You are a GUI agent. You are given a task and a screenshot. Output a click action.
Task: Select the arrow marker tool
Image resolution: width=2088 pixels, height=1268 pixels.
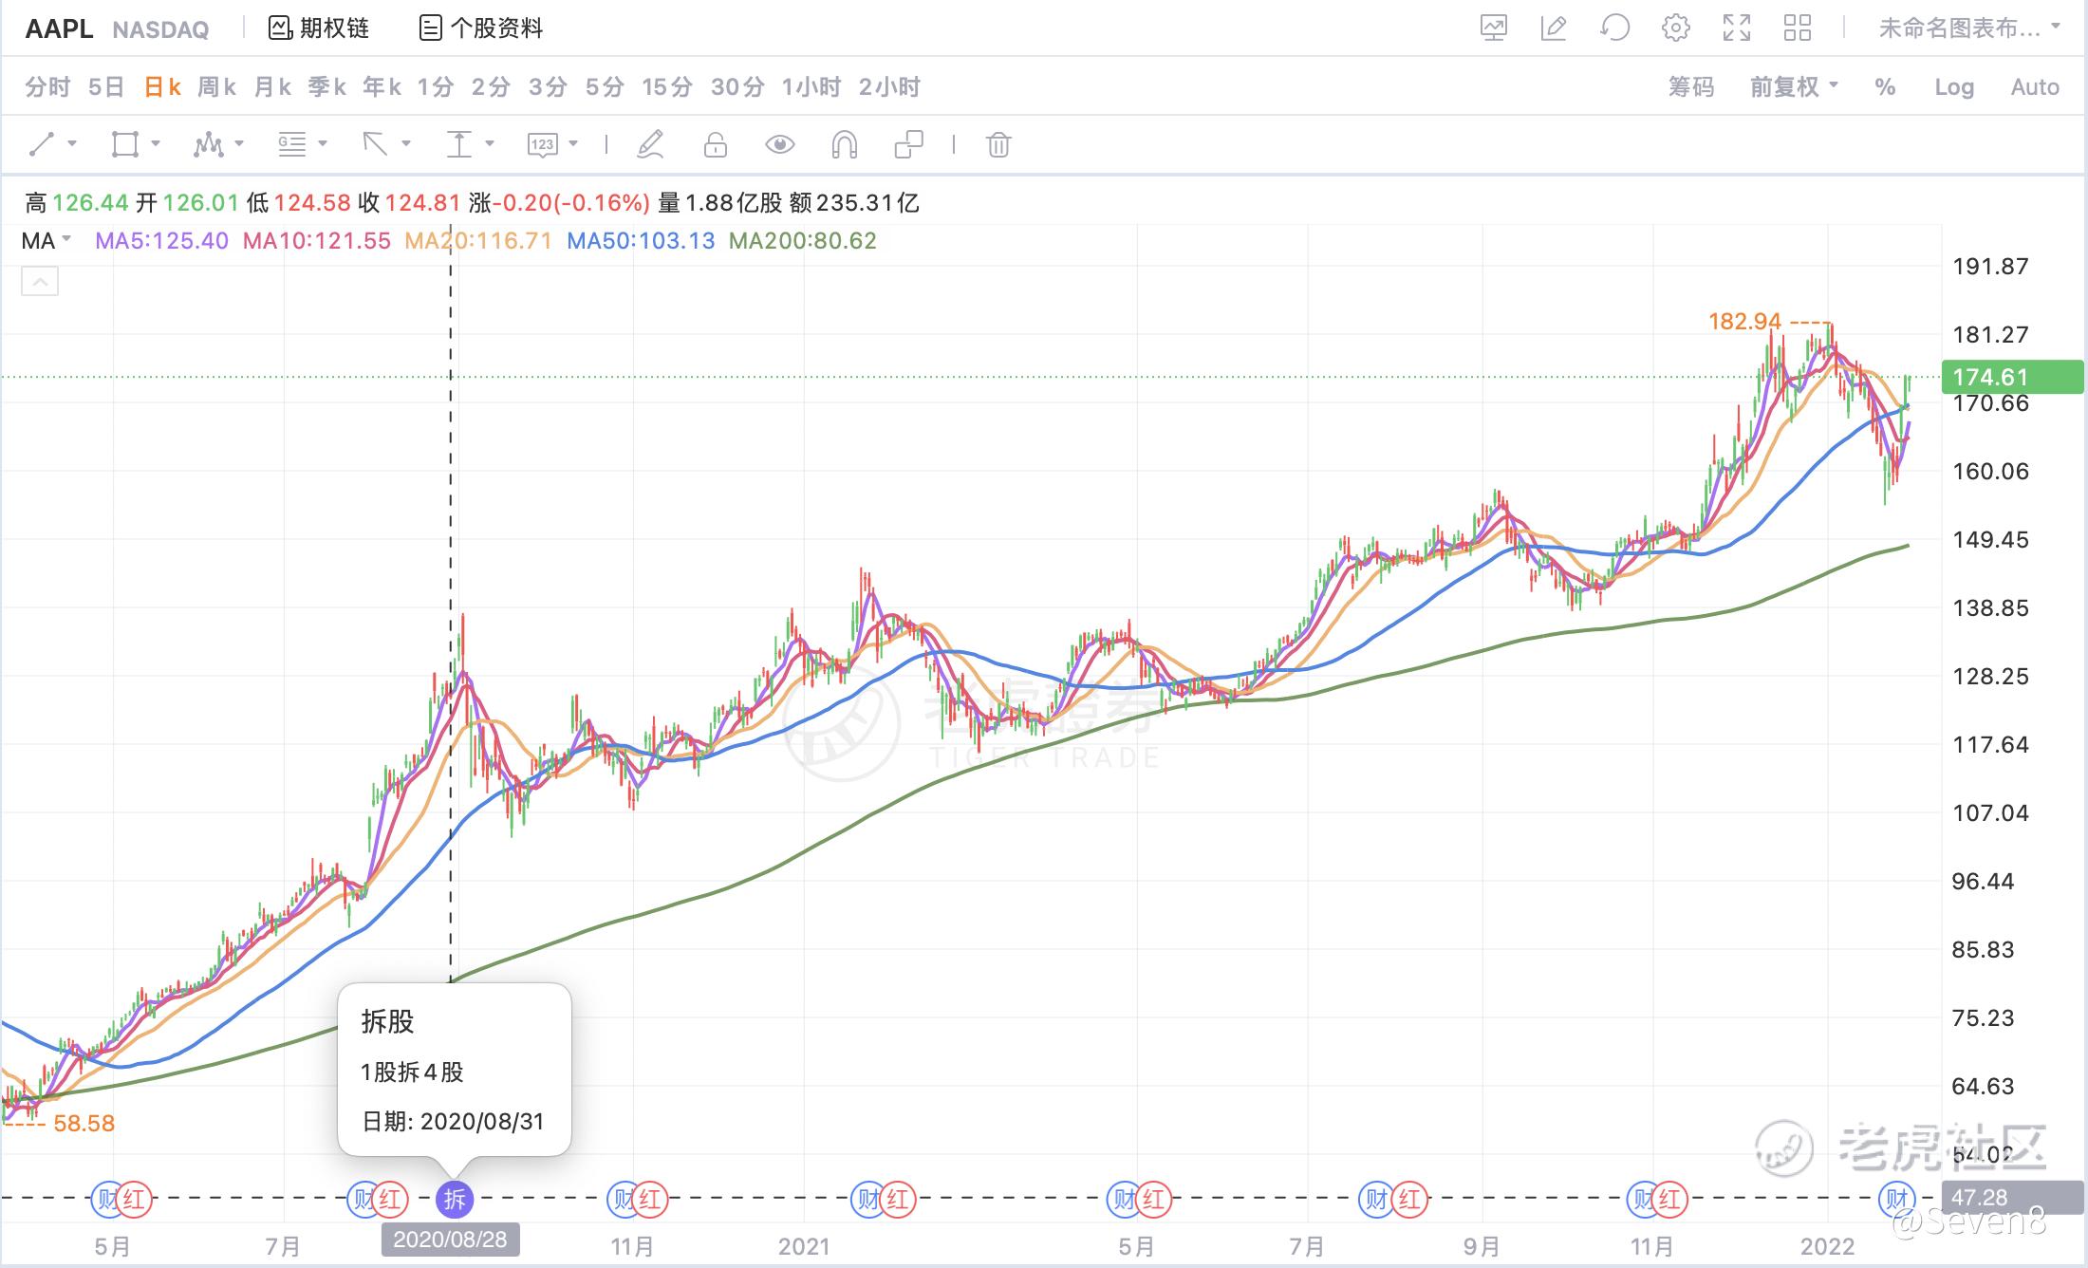[x=375, y=144]
